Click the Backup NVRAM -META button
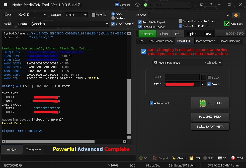 [210, 127]
